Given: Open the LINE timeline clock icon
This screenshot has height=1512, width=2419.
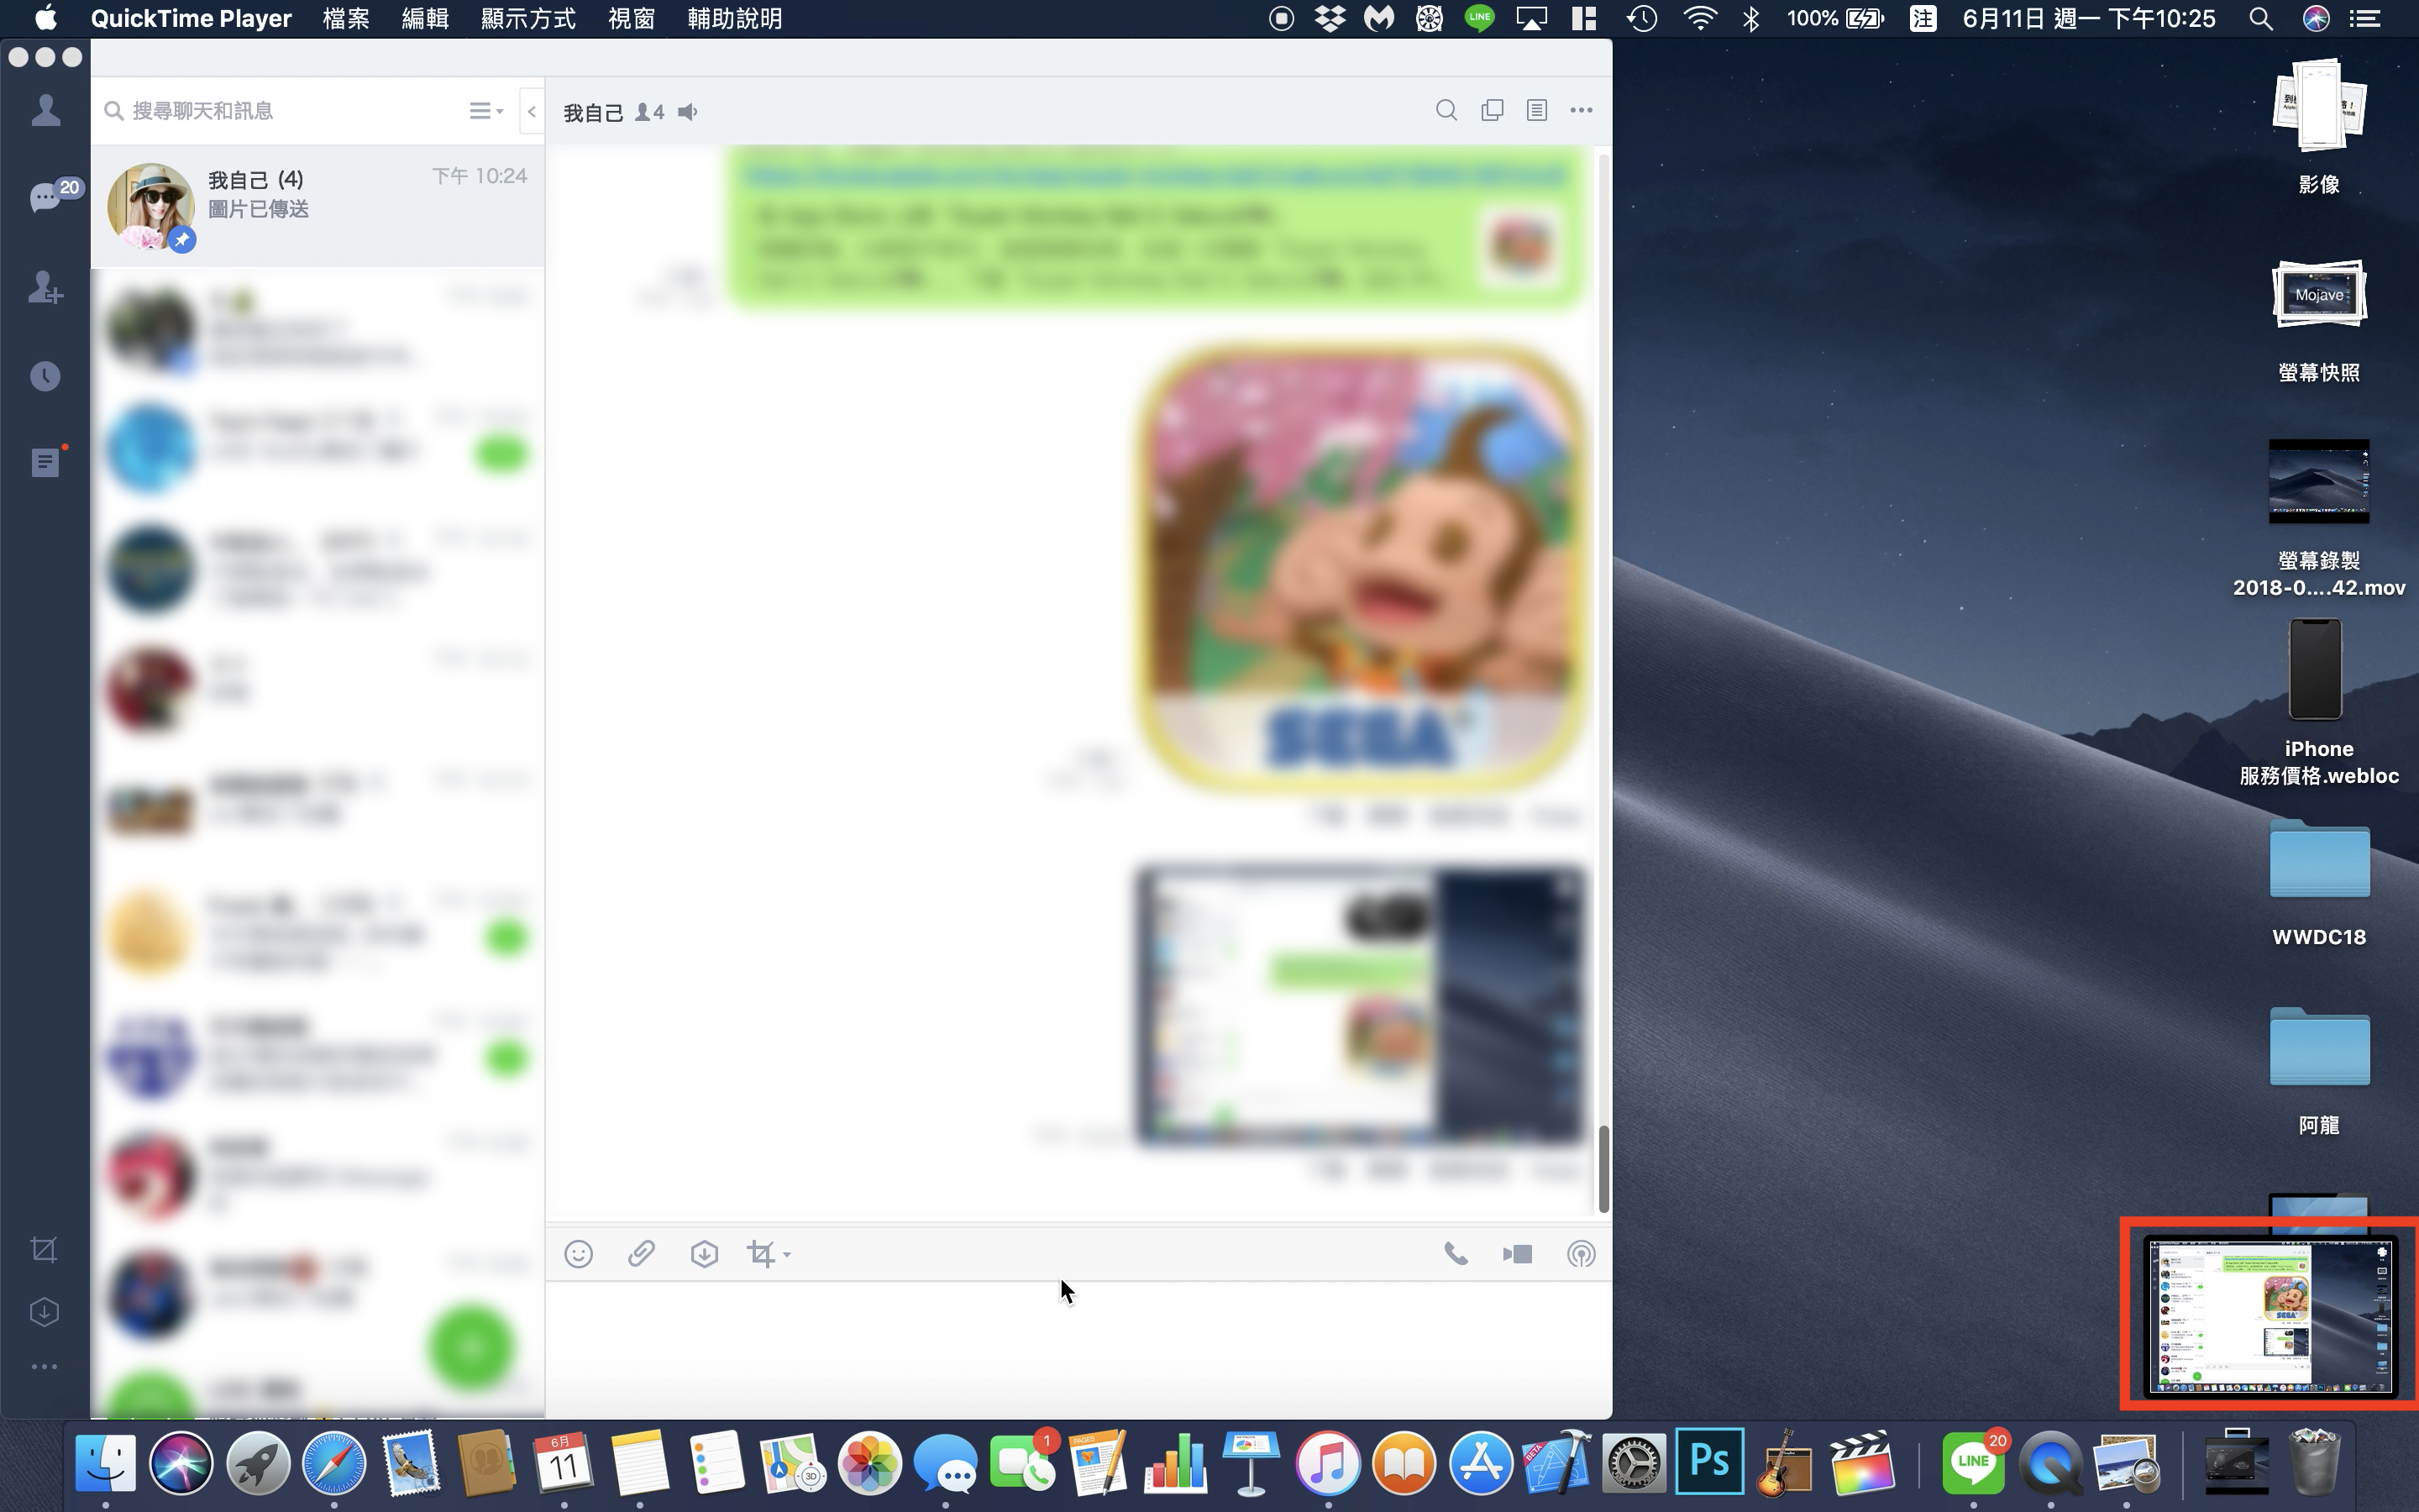Looking at the screenshot, I should tap(45, 376).
